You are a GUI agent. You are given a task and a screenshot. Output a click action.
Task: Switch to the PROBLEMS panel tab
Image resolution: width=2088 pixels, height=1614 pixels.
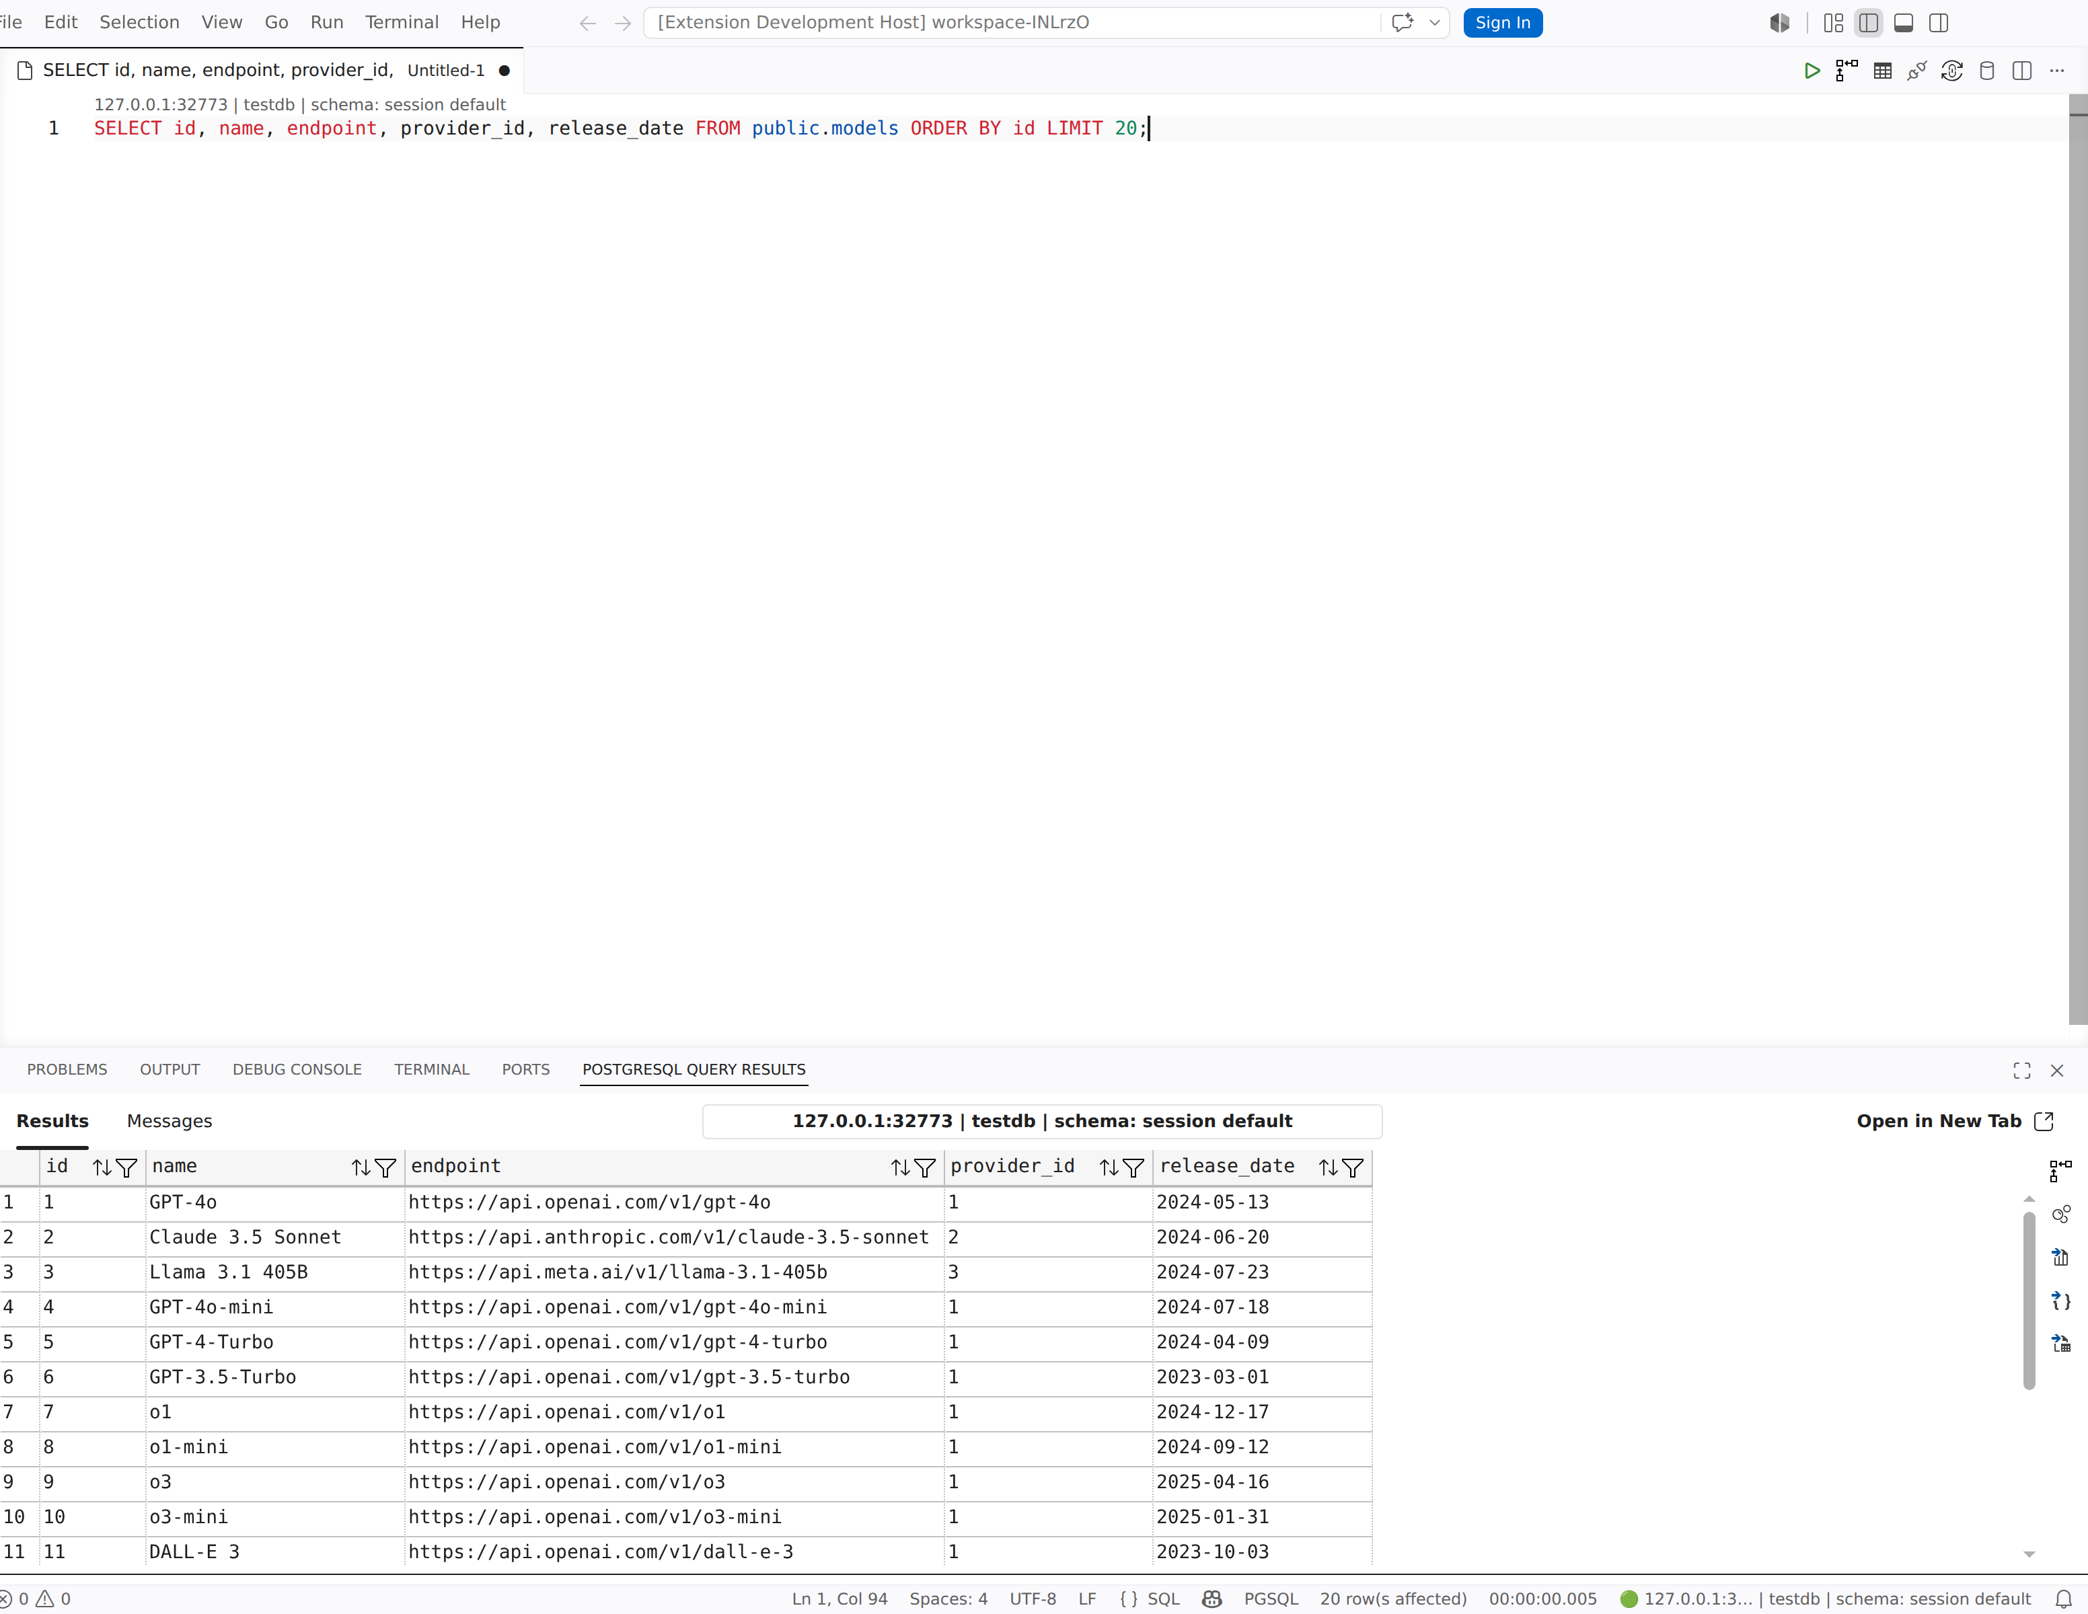(x=67, y=1069)
